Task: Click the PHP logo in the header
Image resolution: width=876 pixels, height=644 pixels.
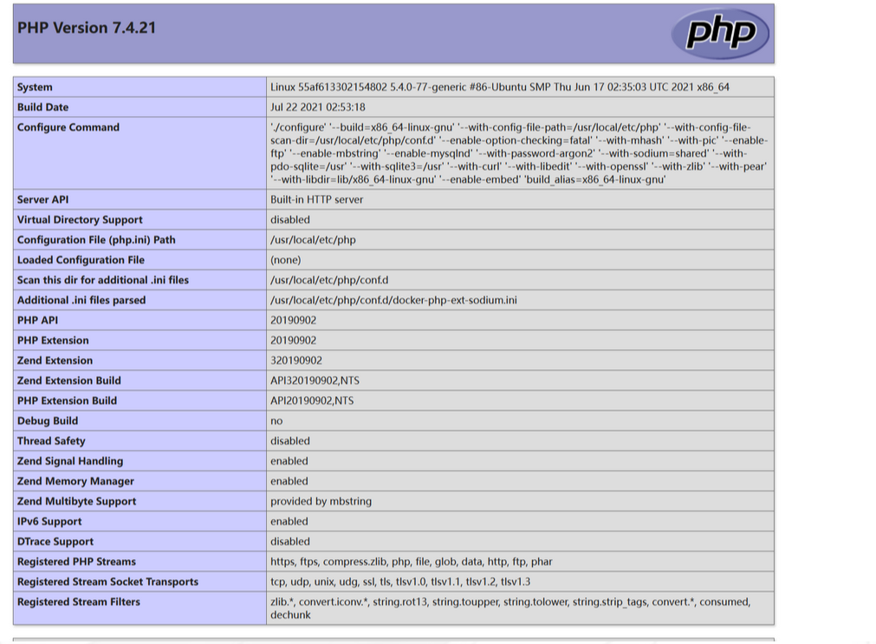Action: pos(720,34)
